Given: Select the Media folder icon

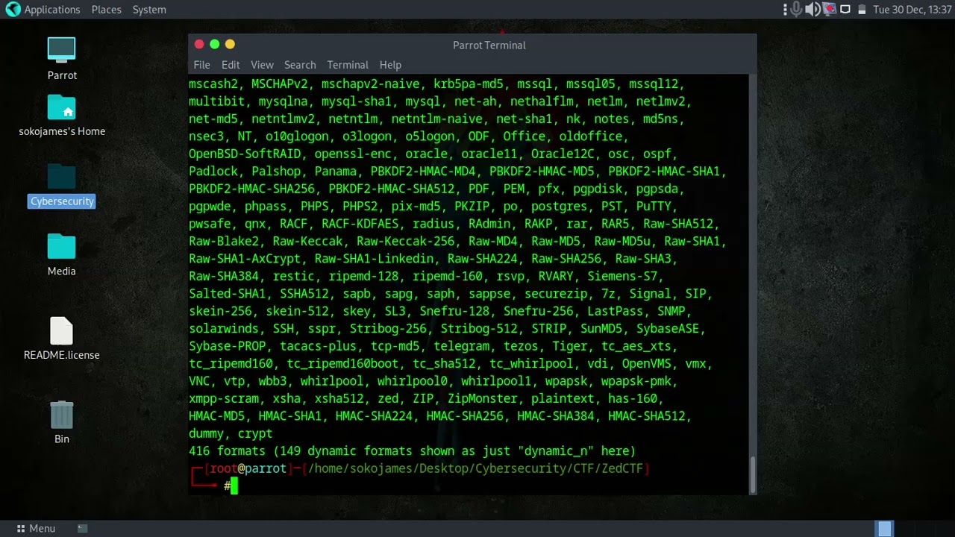Looking at the screenshot, I should click(62, 254).
